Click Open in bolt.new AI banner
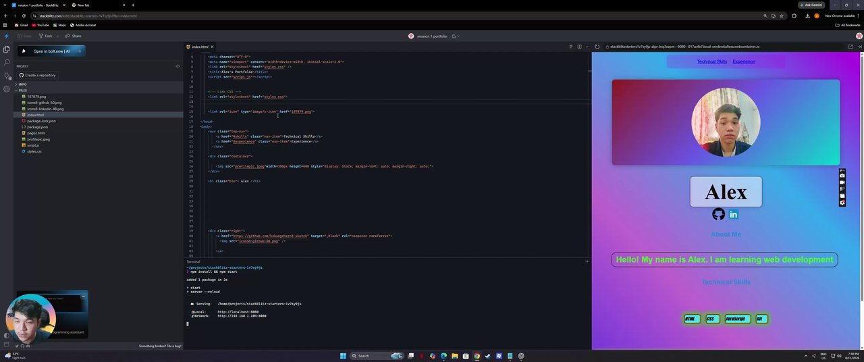 coord(51,51)
